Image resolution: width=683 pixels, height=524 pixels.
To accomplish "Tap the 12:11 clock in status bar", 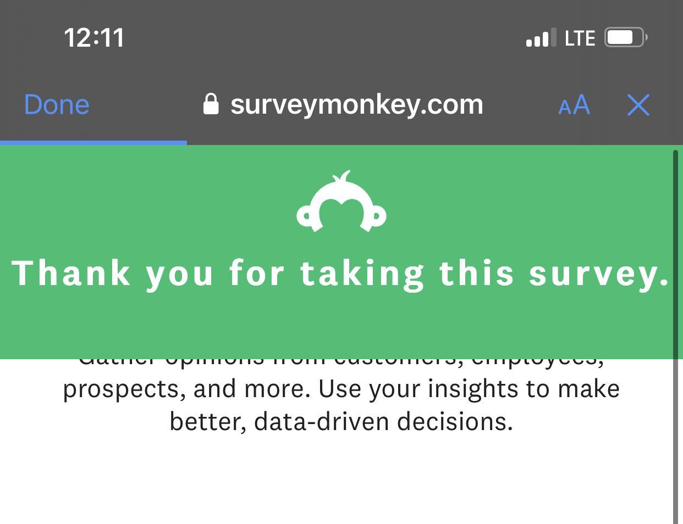I will pos(94,38).
